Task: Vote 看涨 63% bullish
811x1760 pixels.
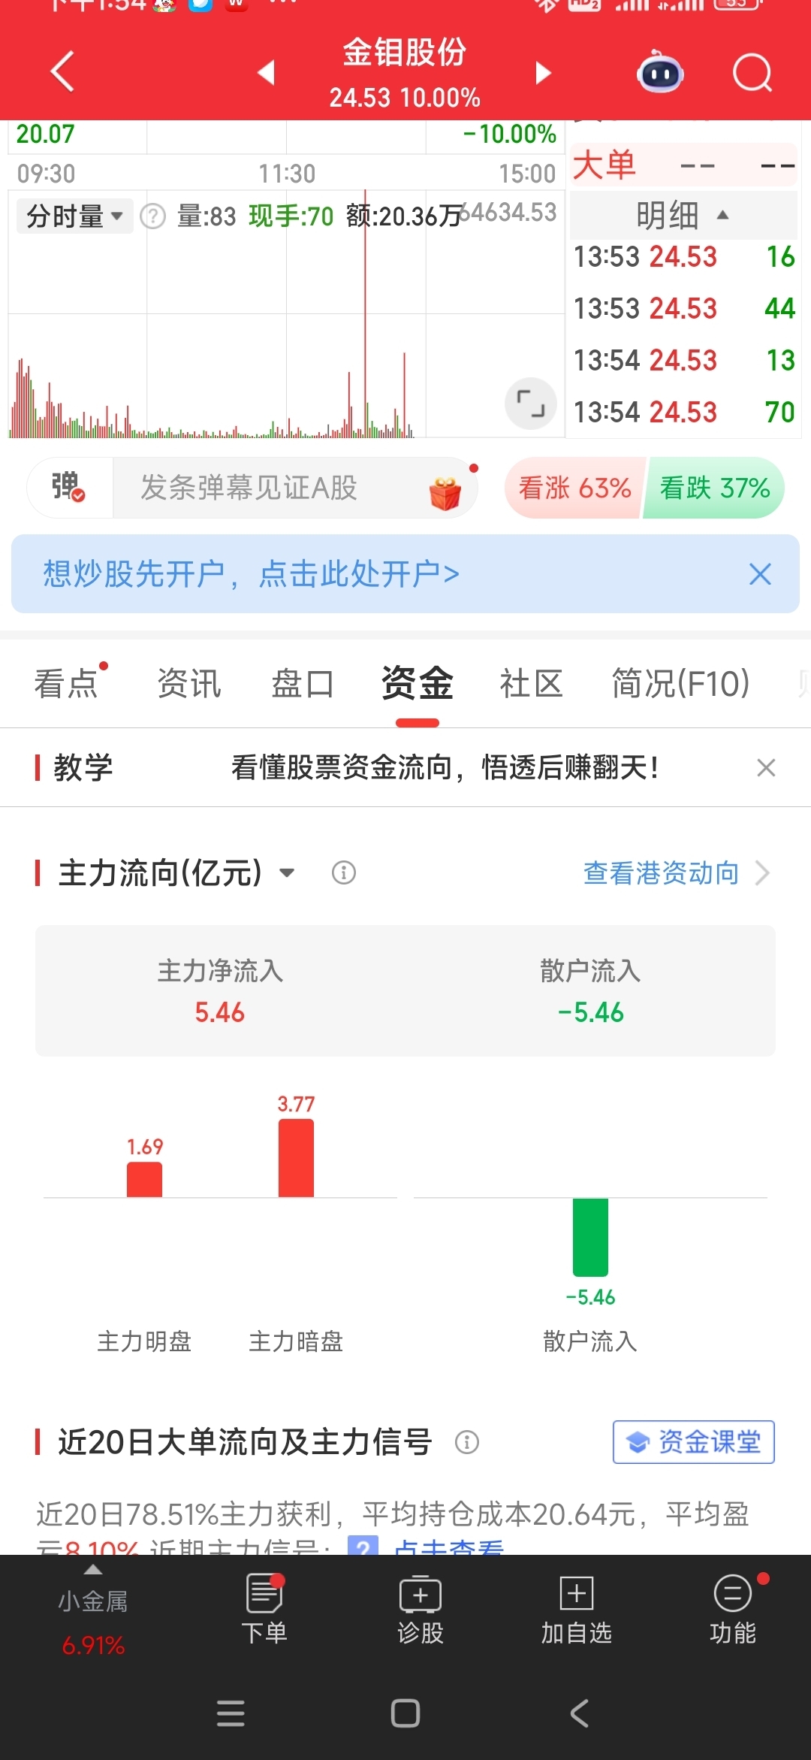Action: [x=574, y=488]
